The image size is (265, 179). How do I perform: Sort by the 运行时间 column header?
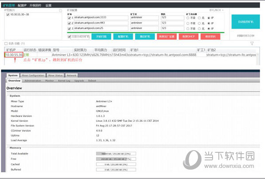[119, 50]
